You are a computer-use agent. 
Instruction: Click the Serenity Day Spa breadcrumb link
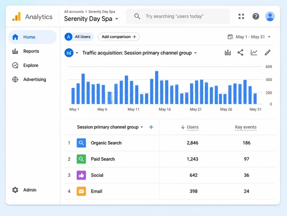102,11
